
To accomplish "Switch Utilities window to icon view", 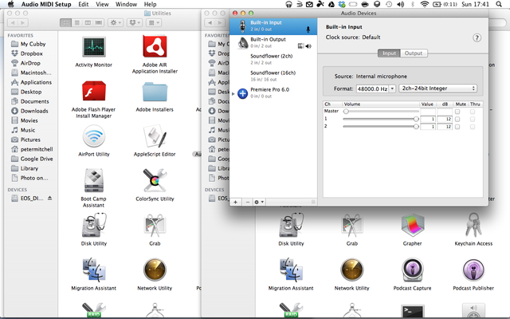I will 65,23.
